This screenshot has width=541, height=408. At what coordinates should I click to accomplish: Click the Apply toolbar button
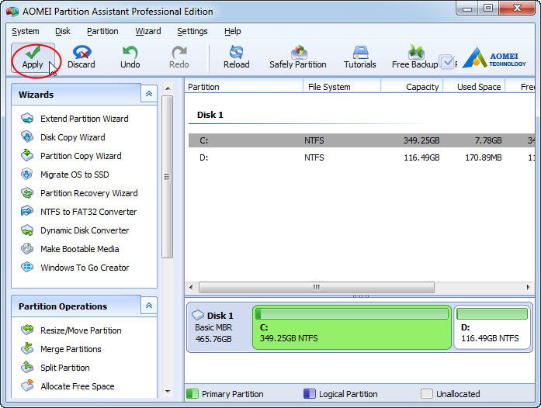[x=33, y=57]
